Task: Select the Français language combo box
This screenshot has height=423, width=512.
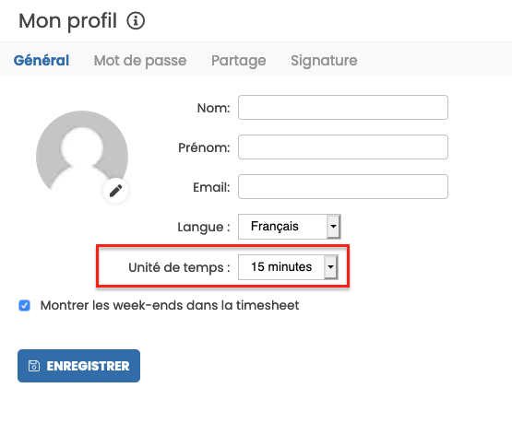Action: coord(290,227)
